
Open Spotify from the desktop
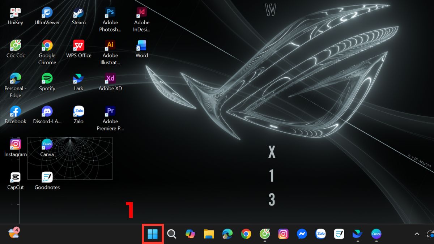[47, 78]
